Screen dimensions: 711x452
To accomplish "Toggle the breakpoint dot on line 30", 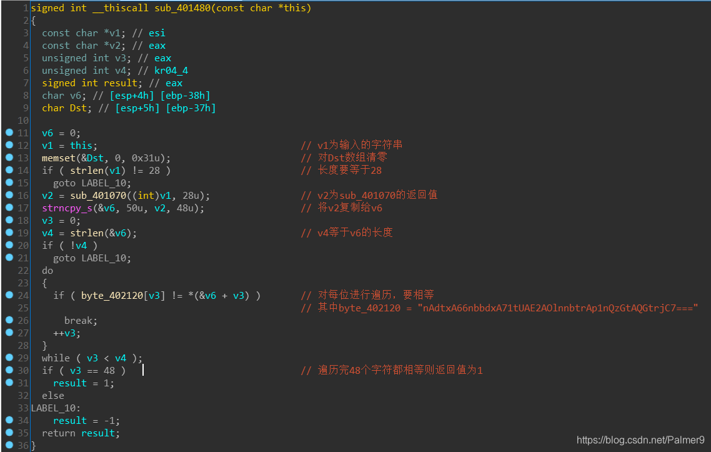I will tap(9, 370).
